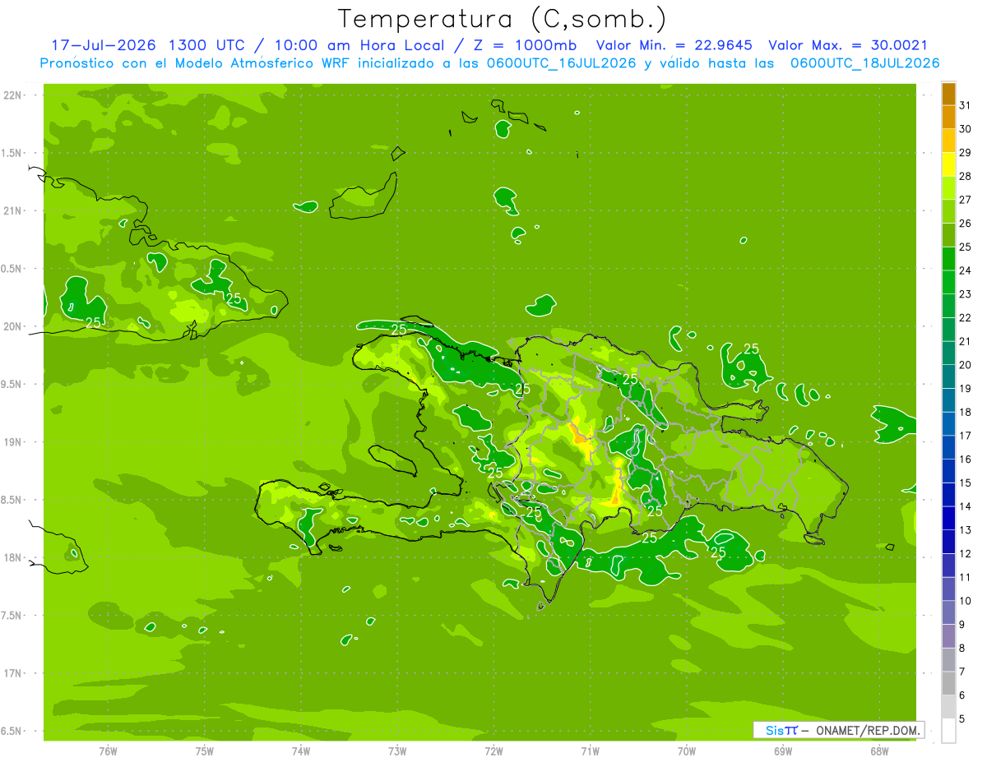The height and width of the screenshot is (762, 987).
Task: Click the '22N' latitude axis label
Action: pyautogui.click(x=14, y=95)
